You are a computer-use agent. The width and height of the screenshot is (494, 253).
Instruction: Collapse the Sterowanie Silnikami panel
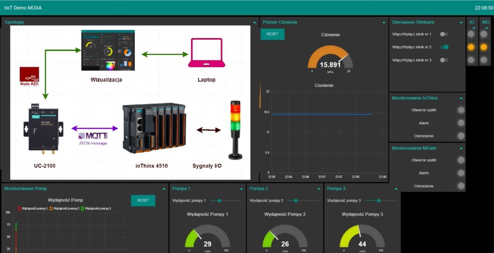pyautogui.click(x=461, y=22)
